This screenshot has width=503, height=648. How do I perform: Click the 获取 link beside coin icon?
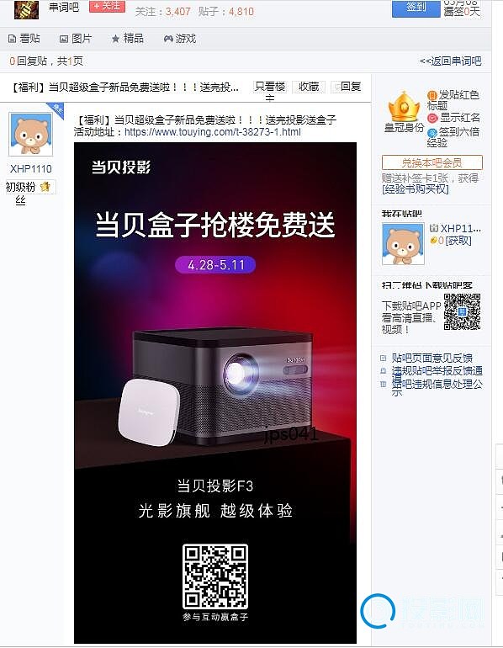(x=458, y=241)
